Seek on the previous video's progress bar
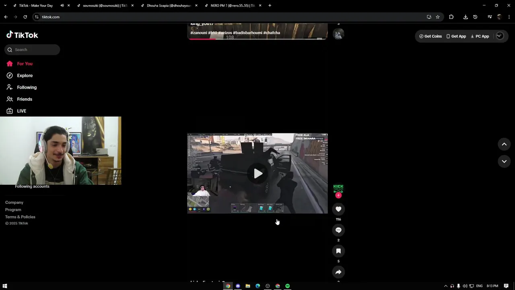 click(x=257, y=39)
